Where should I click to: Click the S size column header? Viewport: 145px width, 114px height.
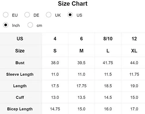(x=55, y=51)
